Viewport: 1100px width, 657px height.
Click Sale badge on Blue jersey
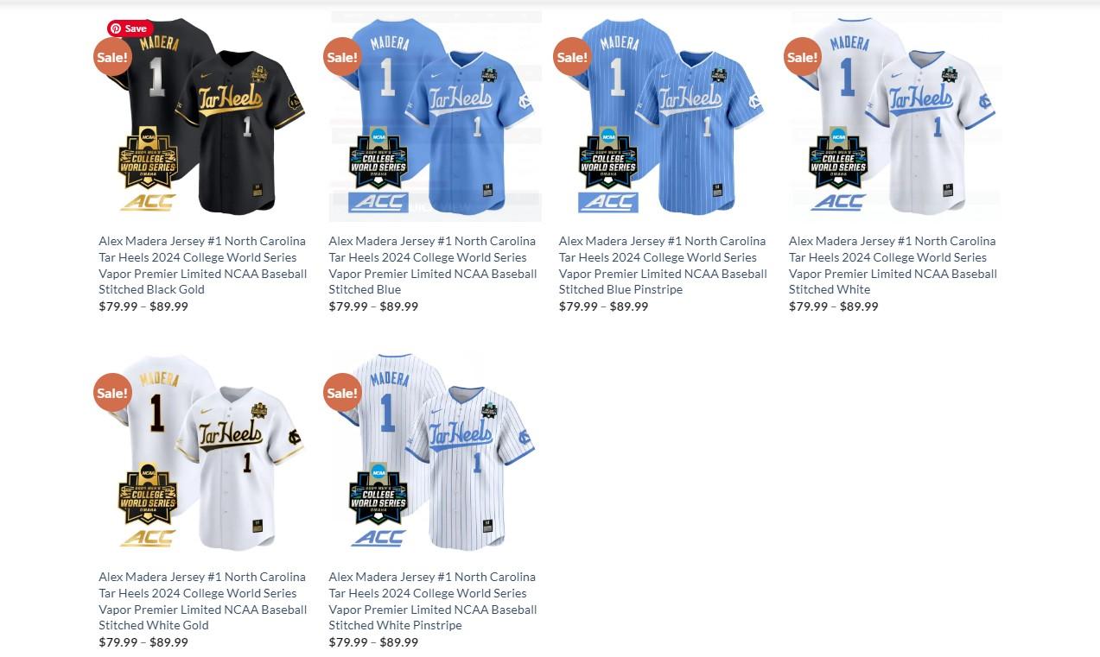coord(342,57)
